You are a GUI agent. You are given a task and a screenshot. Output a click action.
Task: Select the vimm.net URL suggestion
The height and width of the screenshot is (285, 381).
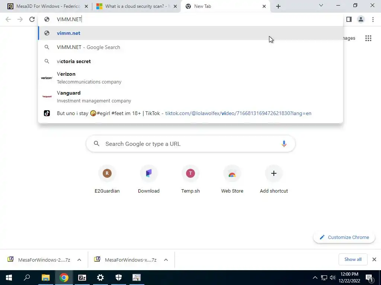(x=190, y=33)
